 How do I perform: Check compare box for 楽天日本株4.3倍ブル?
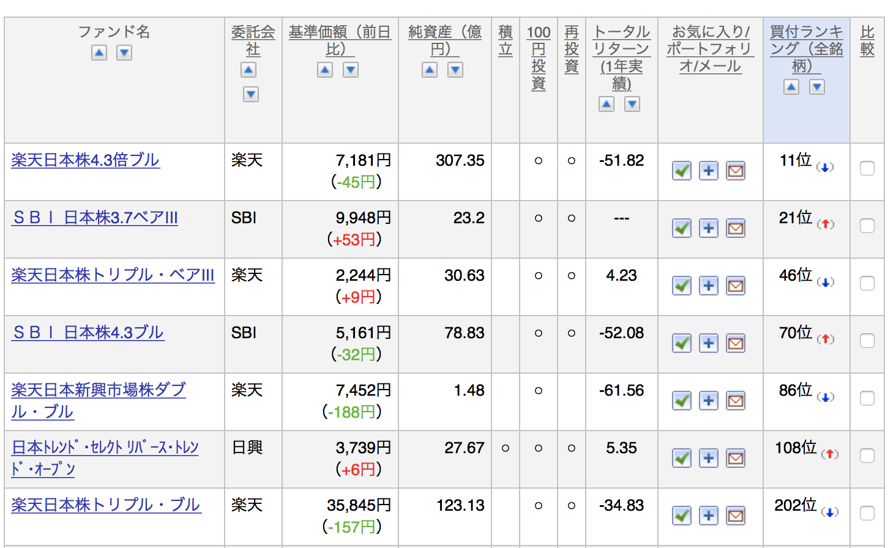click(867, 168)
